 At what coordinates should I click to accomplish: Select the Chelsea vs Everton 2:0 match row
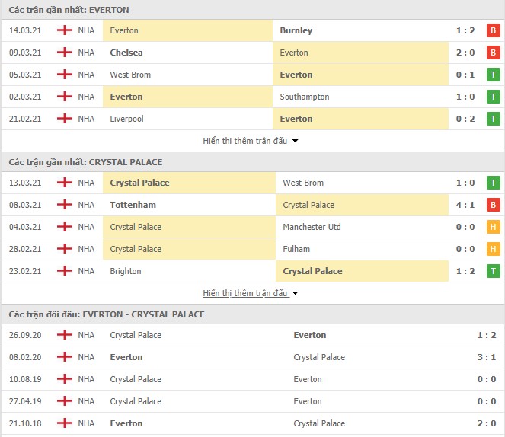pos(253,53)
